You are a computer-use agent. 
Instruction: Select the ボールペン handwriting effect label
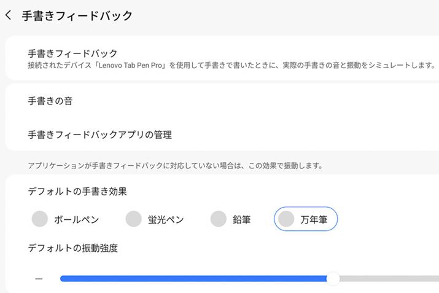pos(76,219)
